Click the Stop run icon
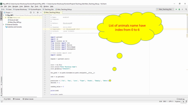 (x=182, y=9)
